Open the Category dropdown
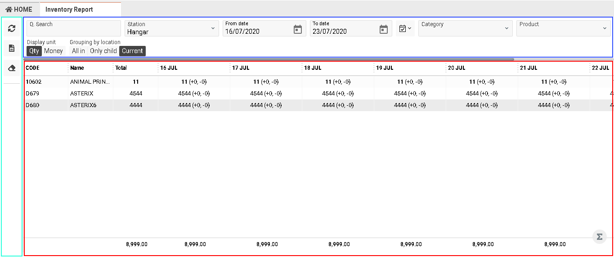Screen dimensions: 614x270 point(465,28)
